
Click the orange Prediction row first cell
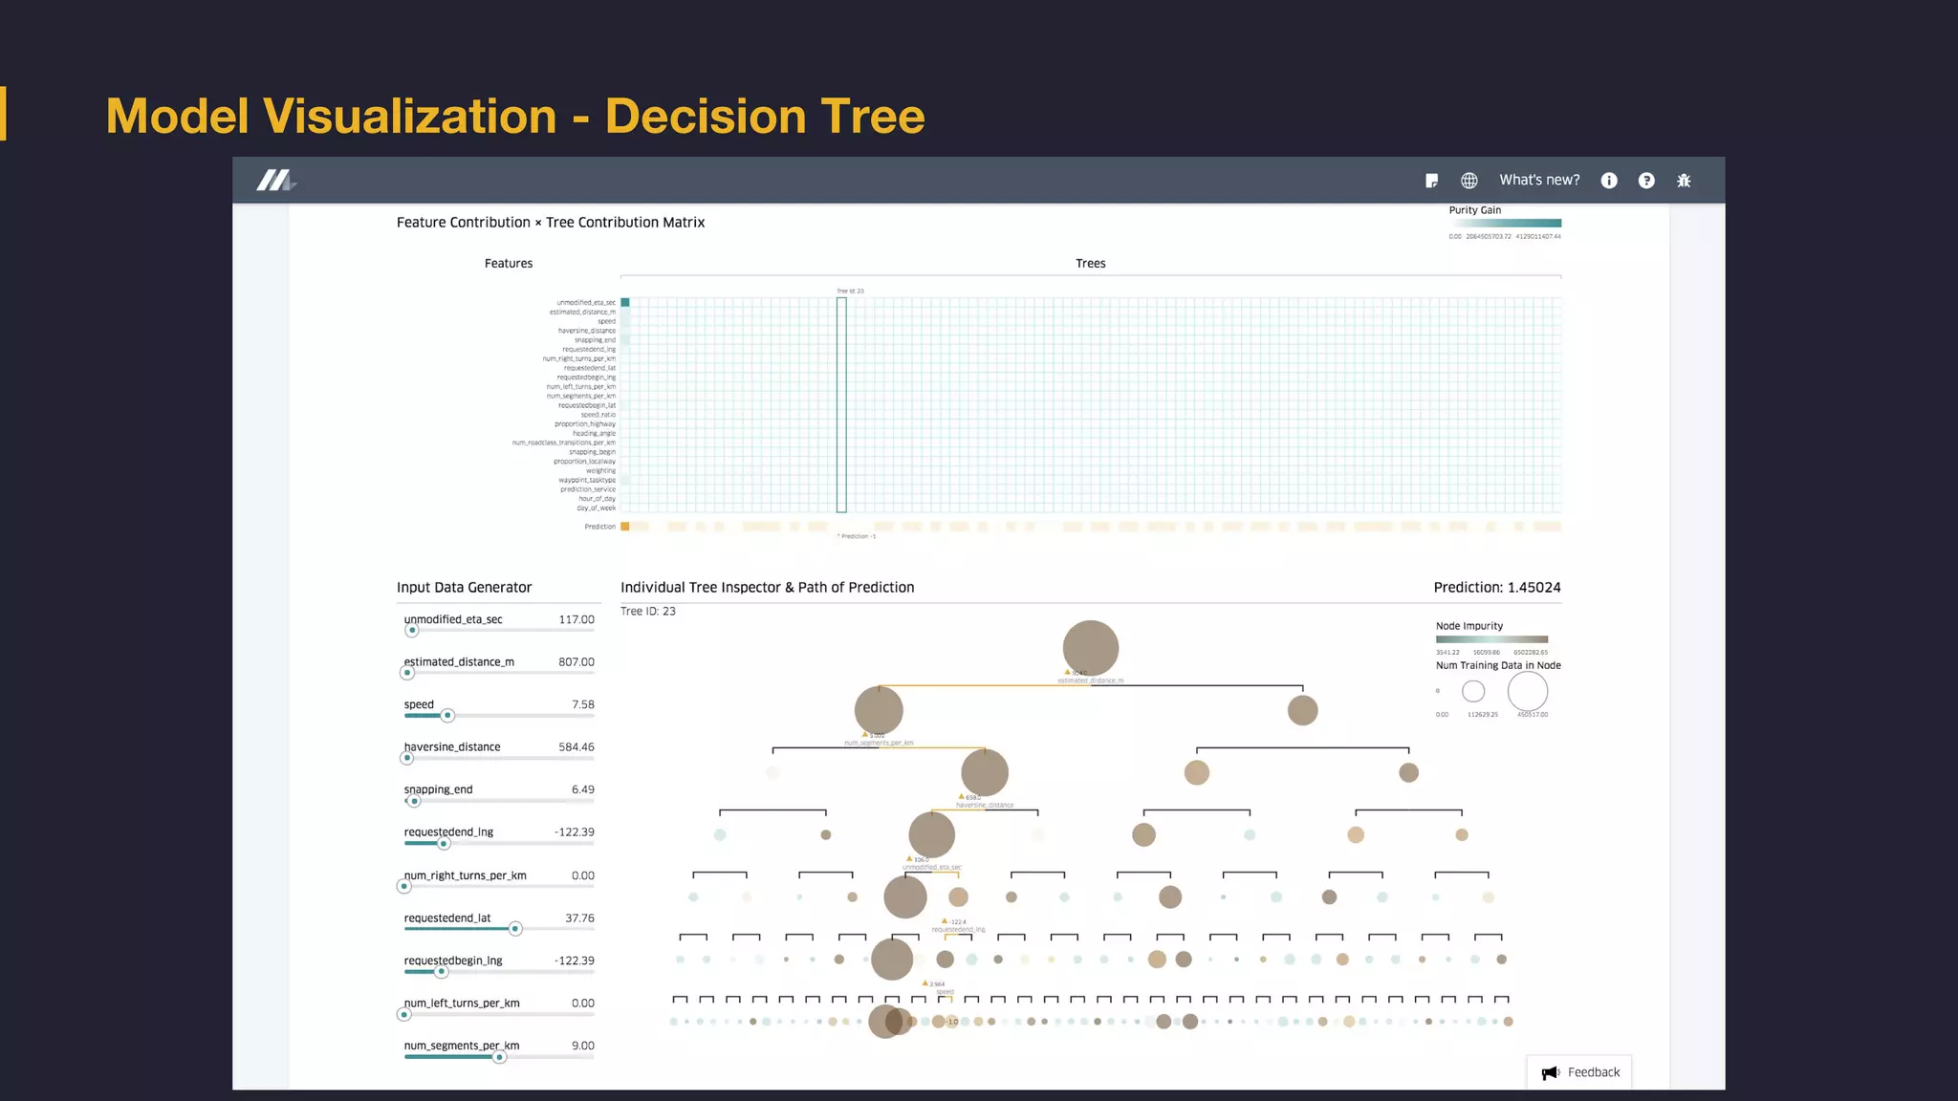click(625, 527)
